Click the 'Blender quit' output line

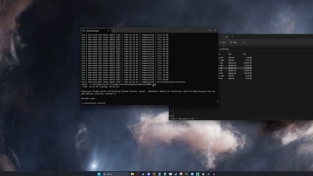[88, 98]
